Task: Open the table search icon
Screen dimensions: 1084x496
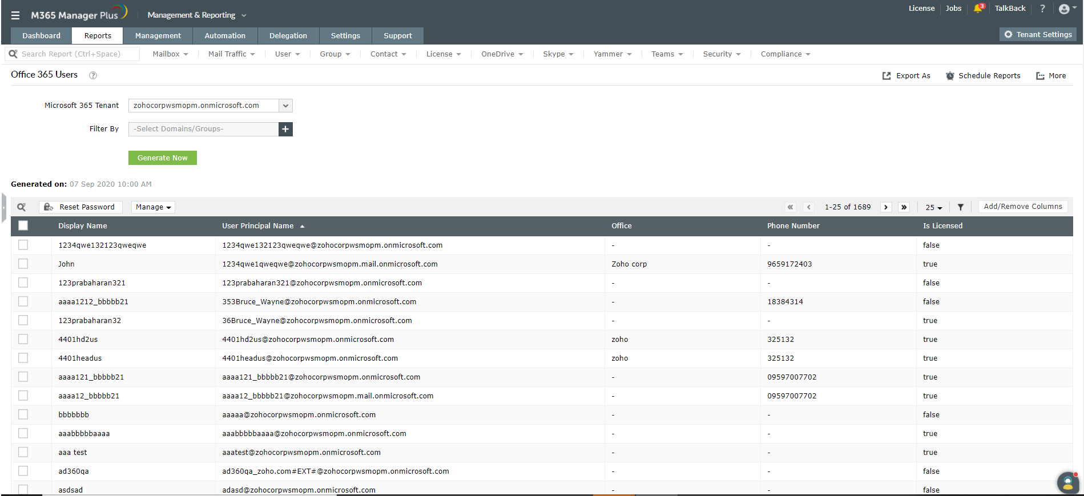Action: [22, 207]
